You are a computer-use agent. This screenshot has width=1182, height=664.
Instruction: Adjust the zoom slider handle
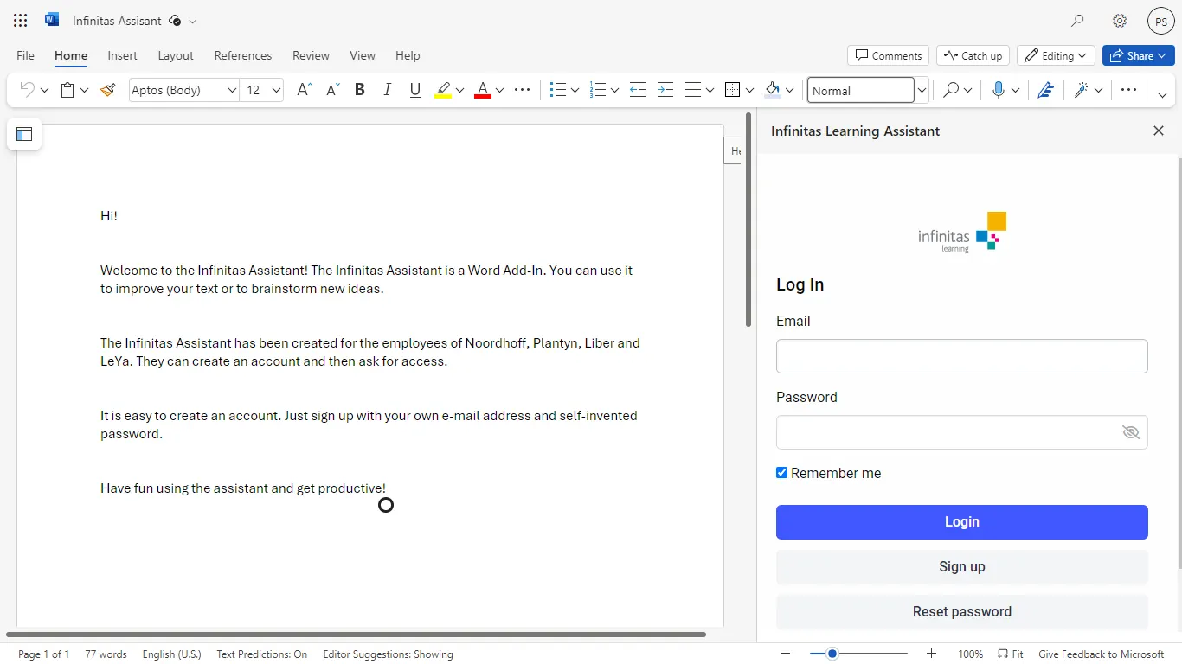pyautogui.click(x=832, y=654)
